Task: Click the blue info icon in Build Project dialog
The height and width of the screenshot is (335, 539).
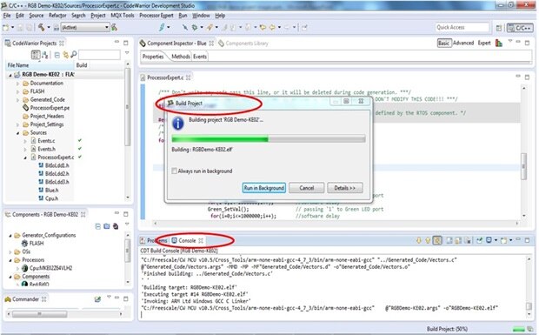Action: coord(177,124)
